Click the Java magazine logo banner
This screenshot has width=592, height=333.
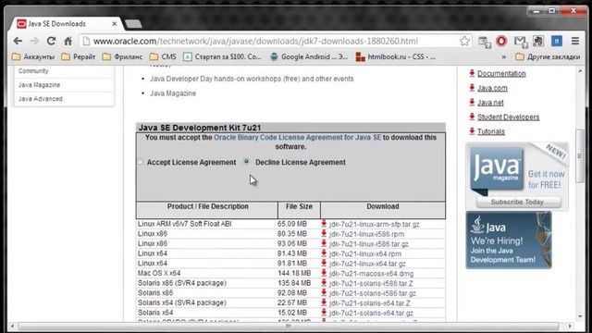click(x=496, y=168)
